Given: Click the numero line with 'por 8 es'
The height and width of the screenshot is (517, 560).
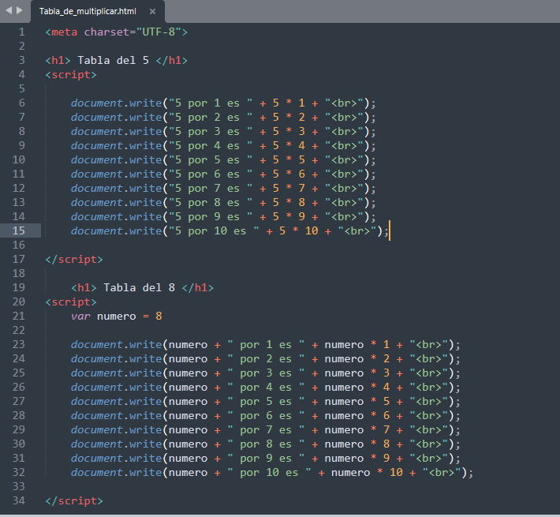Looking at the screenshot, I should tap(265, 444).
